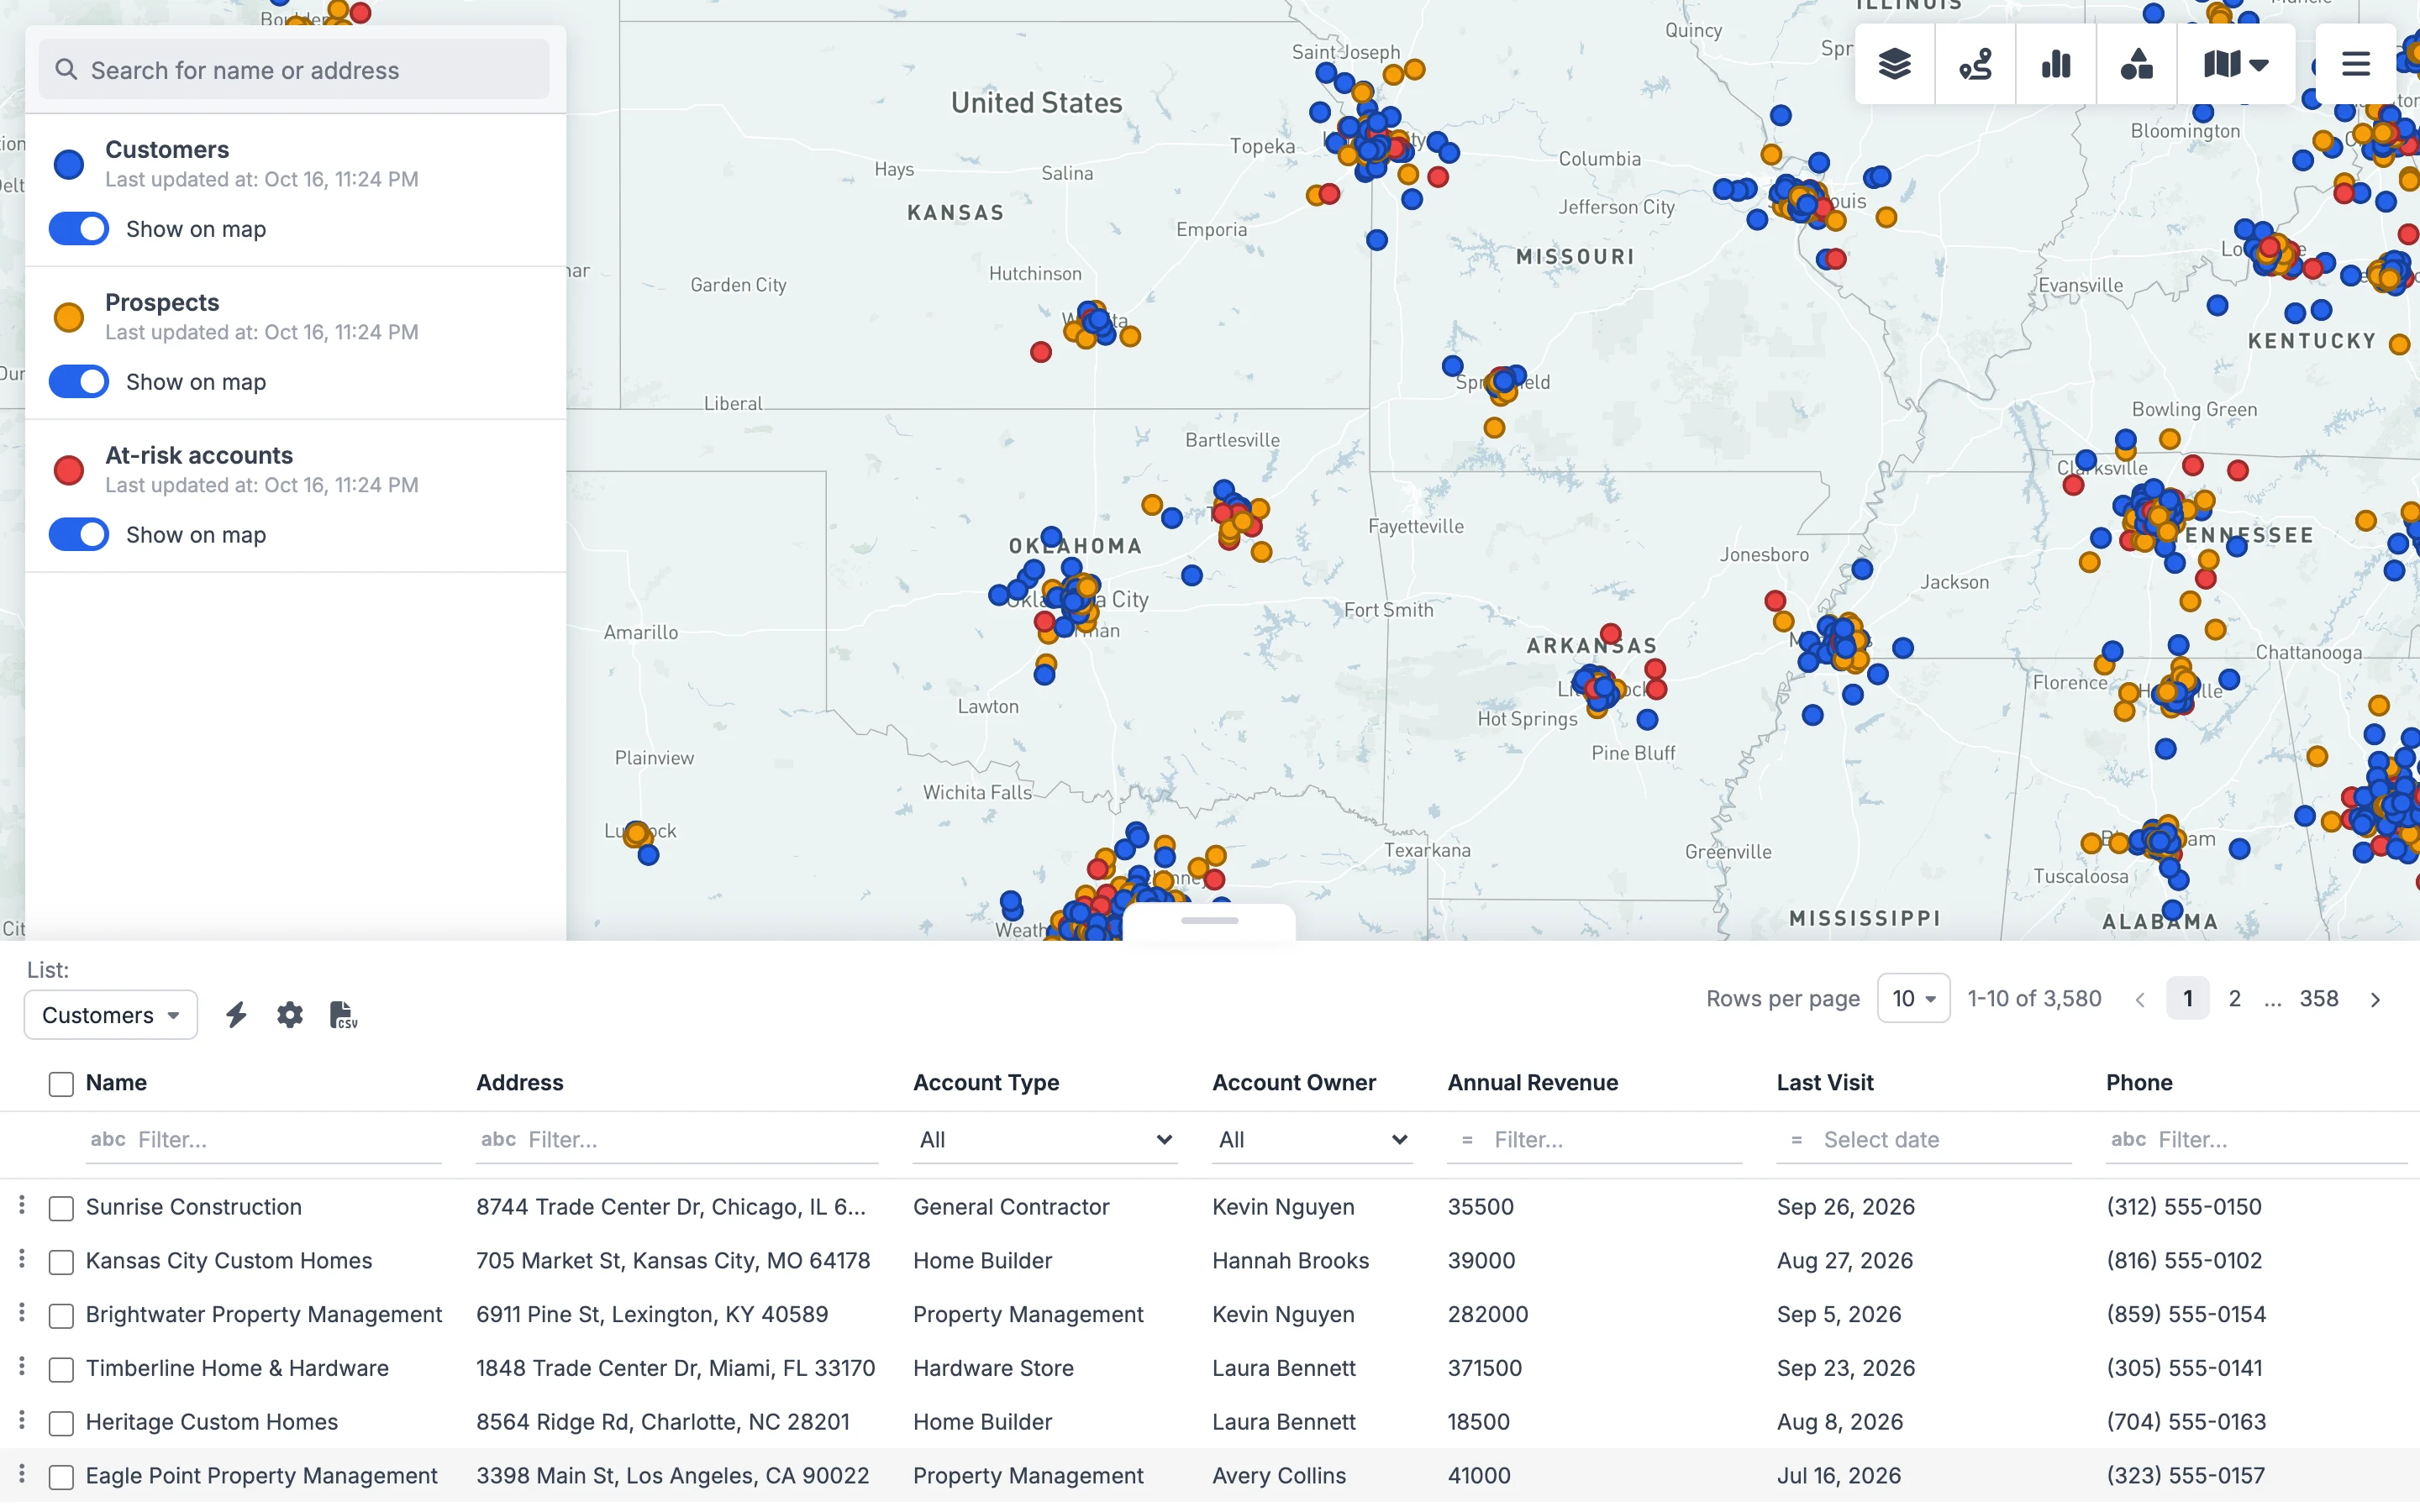2420x1512 pixels.
Task: Open Account Owner filter dropdown
Action: (x=1312, y=1140)
